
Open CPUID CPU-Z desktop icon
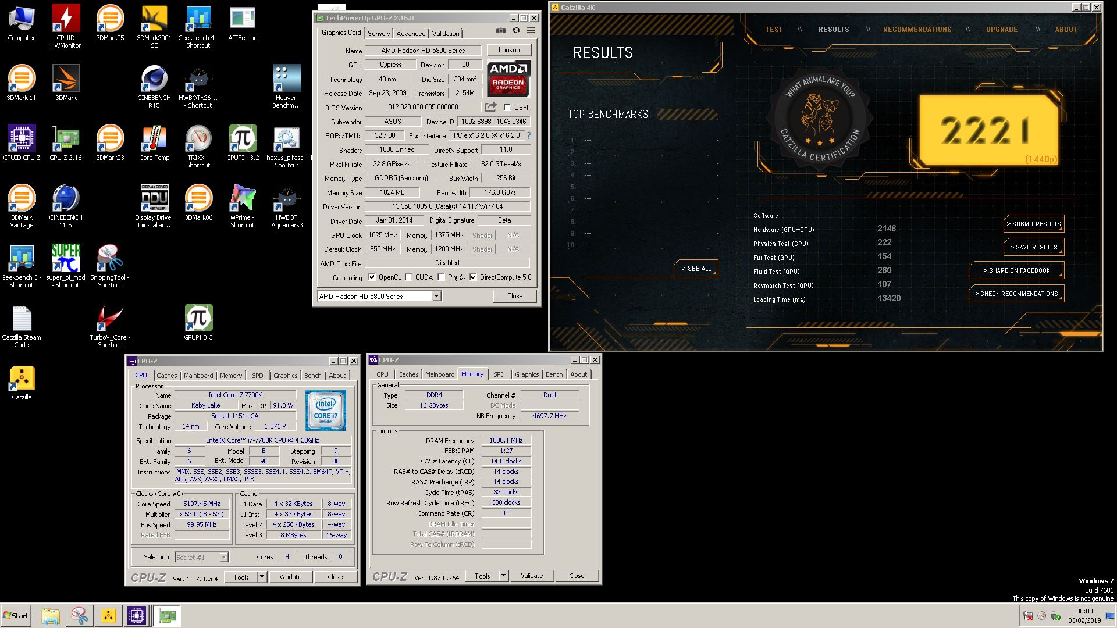(22, 142)
